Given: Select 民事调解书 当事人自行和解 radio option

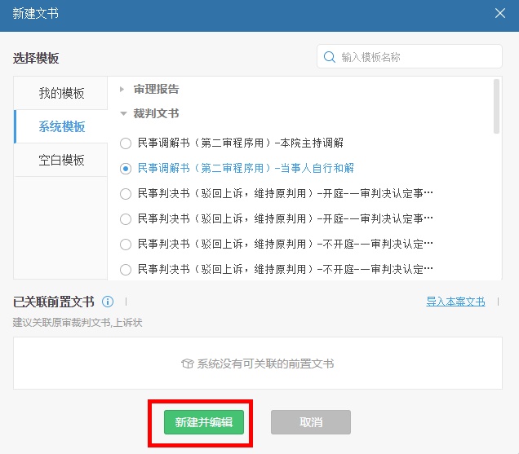Looking at the screenshot, I should coord(126,169).
